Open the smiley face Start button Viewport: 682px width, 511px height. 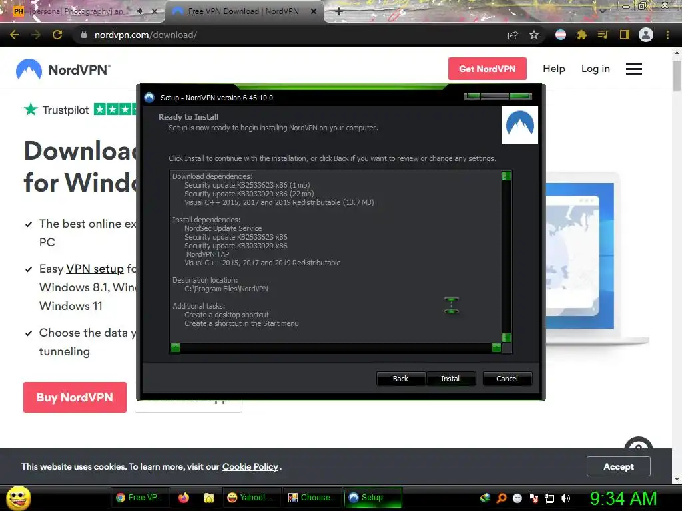(x=19, y=498)
